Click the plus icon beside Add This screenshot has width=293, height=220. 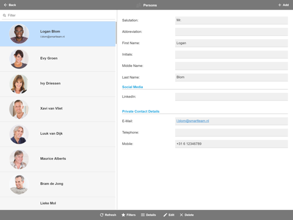click(280, 5)
